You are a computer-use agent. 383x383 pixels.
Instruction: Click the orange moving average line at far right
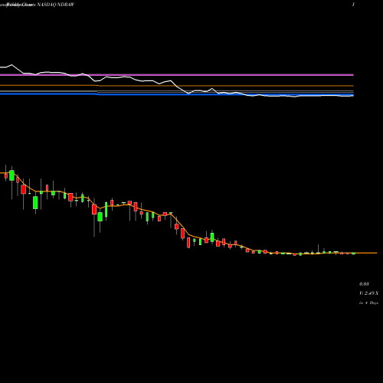tap(366, 253)
